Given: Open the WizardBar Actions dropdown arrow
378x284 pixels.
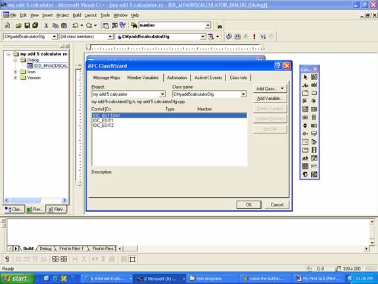Looking at the screenshot, I should 218,37.
